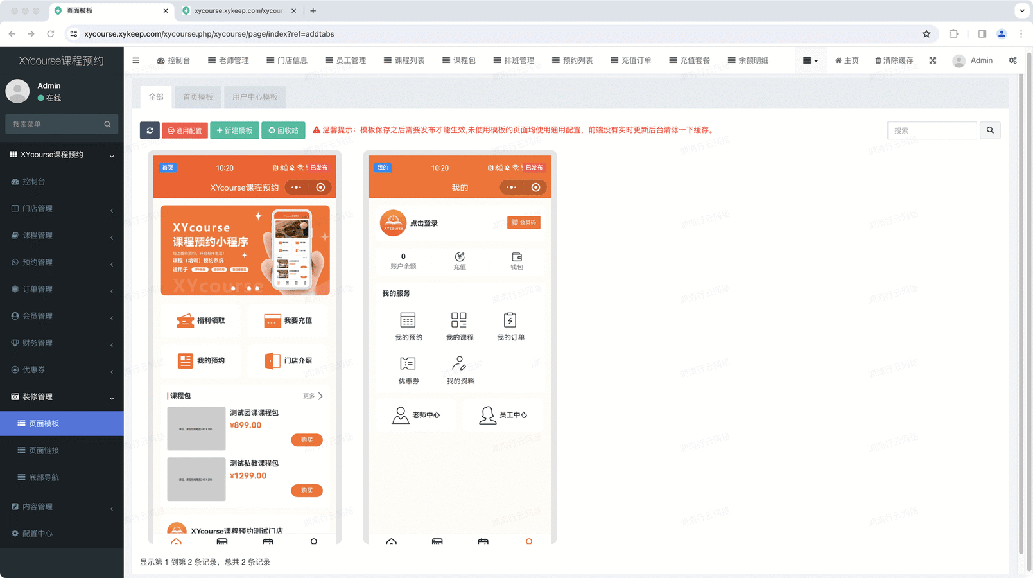Switch to the 首页模板 tab
1033x578 pixels.
[x=198, y=97]
